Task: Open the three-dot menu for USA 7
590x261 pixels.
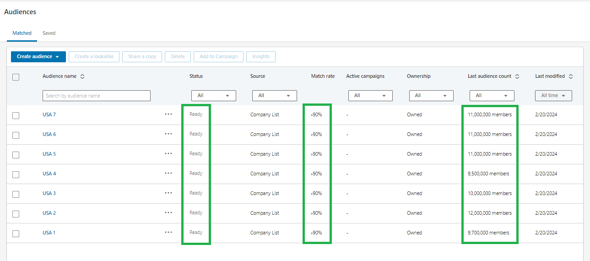Action: (x=168, y=114)
